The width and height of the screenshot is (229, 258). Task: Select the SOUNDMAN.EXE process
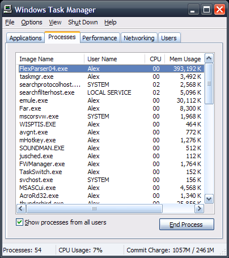111,148
